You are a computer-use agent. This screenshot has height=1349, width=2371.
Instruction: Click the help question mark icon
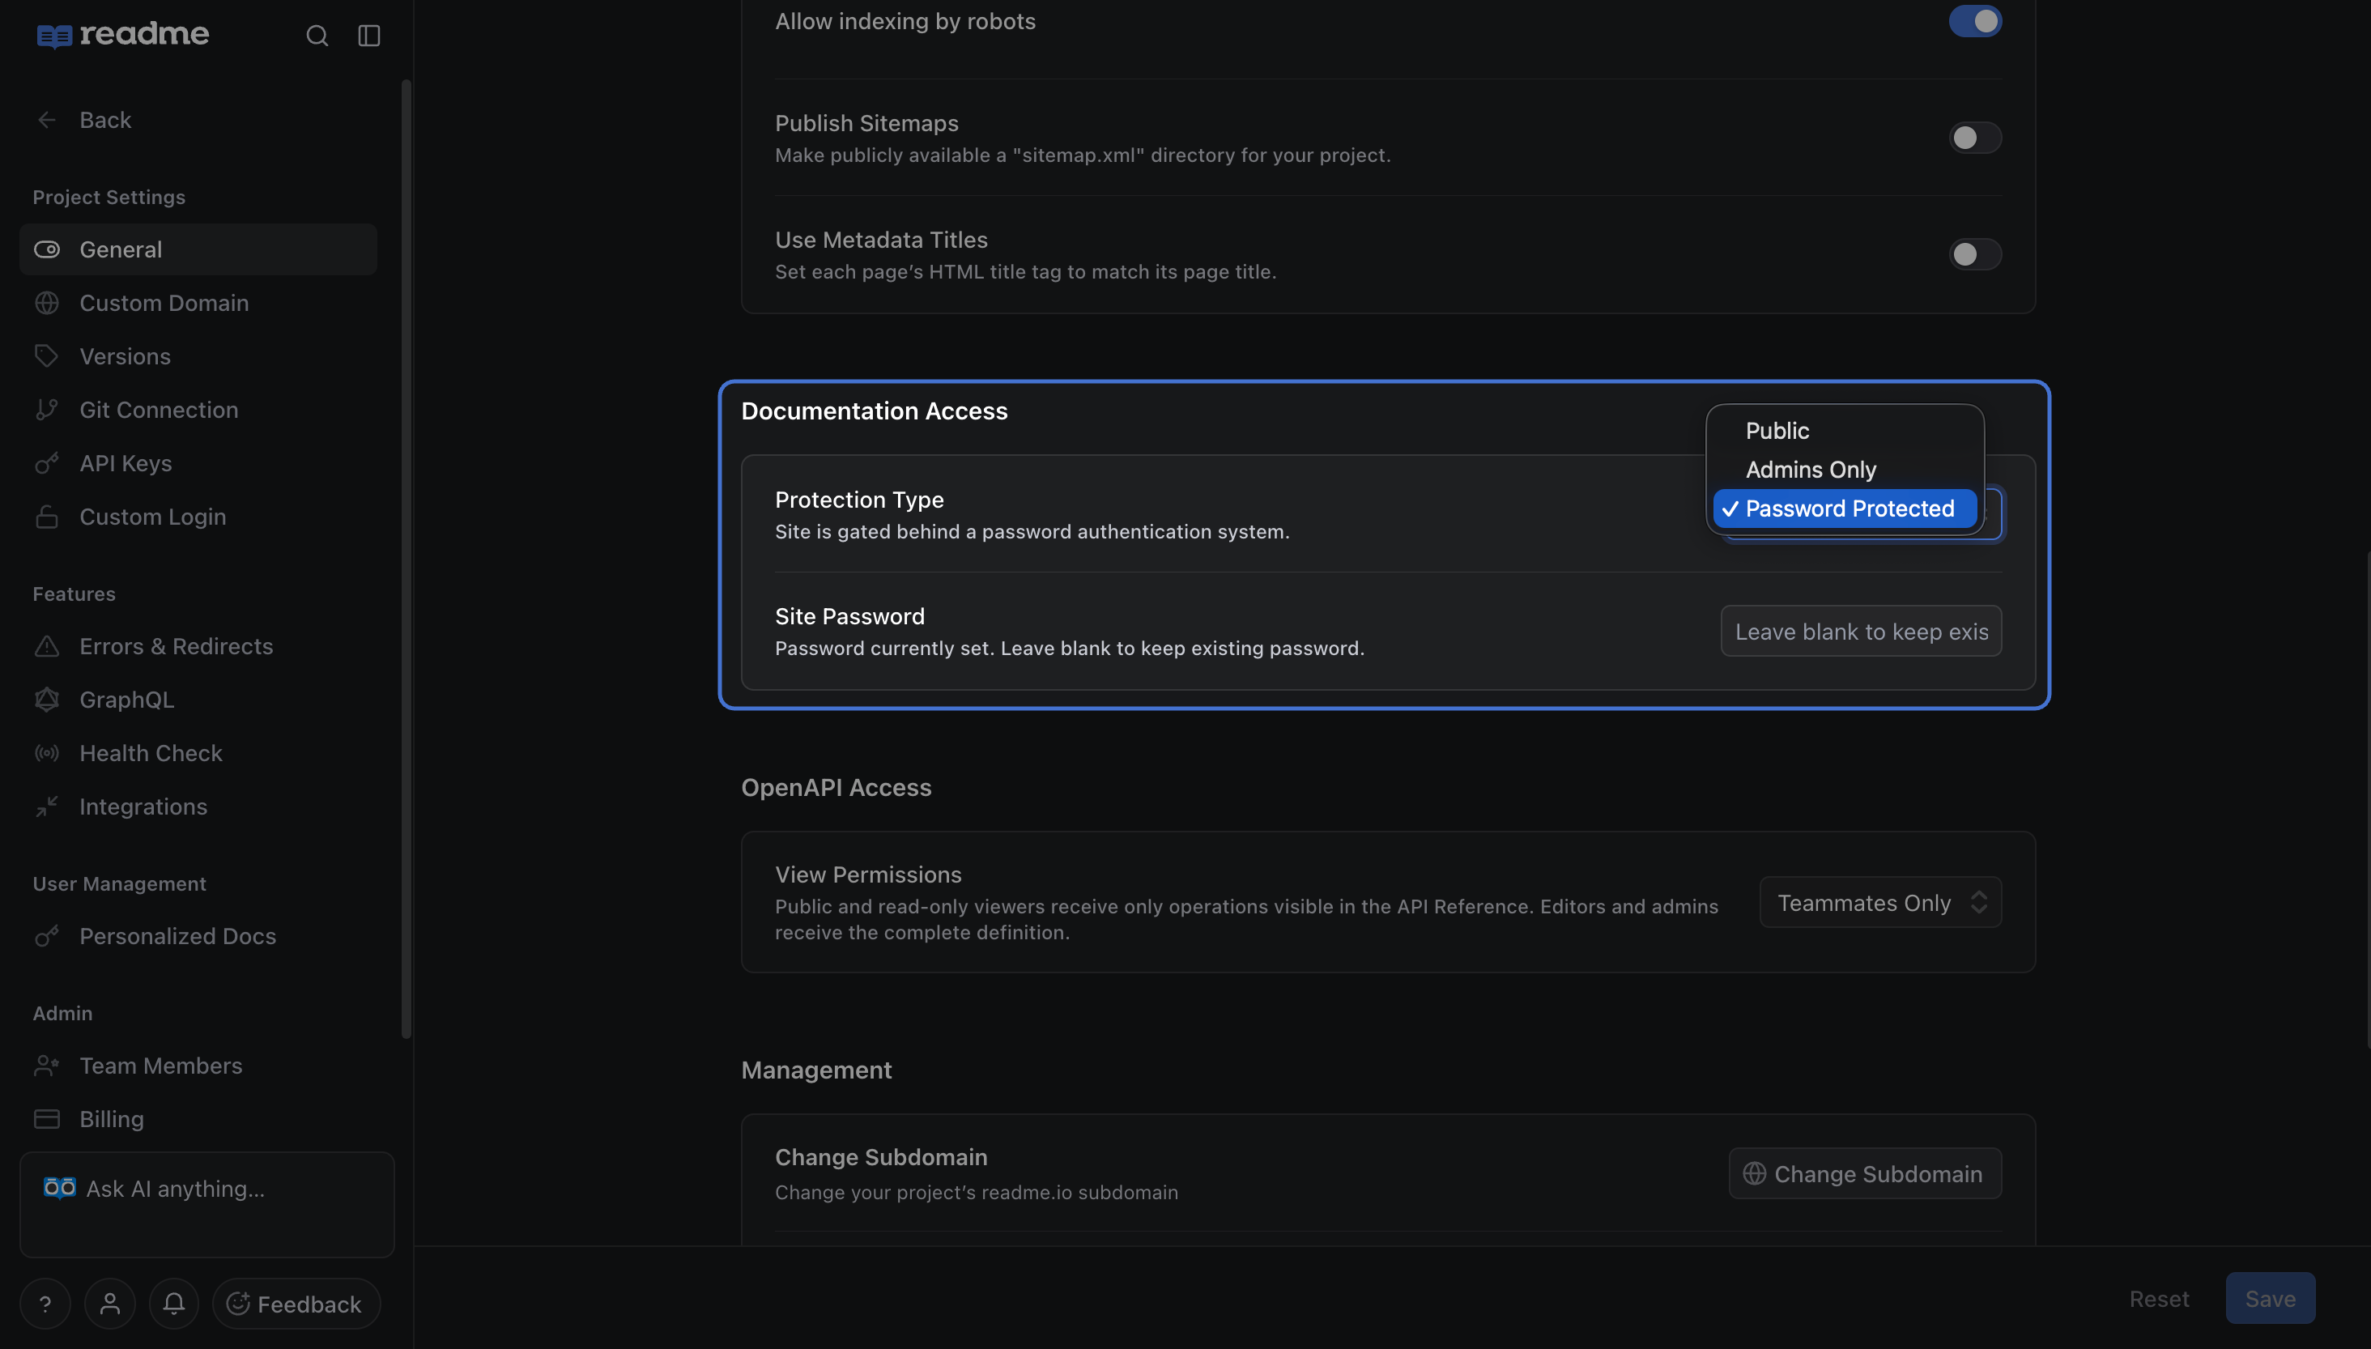[x=45, y=1304]
